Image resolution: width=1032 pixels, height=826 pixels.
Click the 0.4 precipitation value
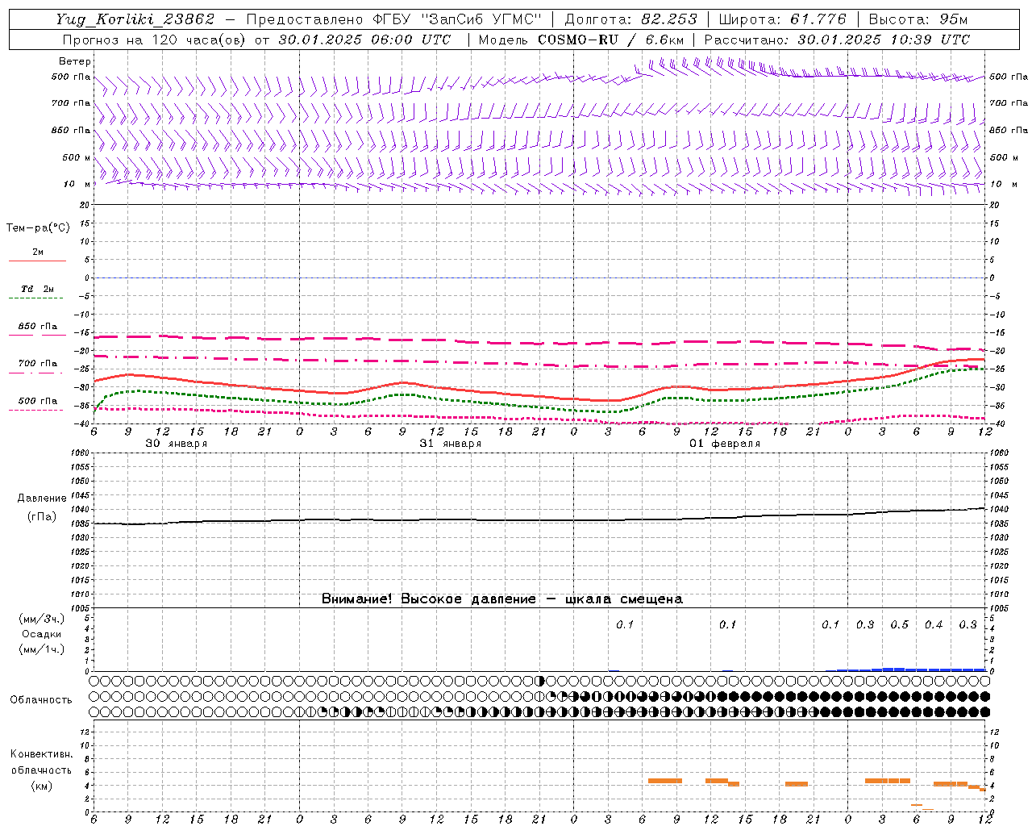tap(934, 624)
